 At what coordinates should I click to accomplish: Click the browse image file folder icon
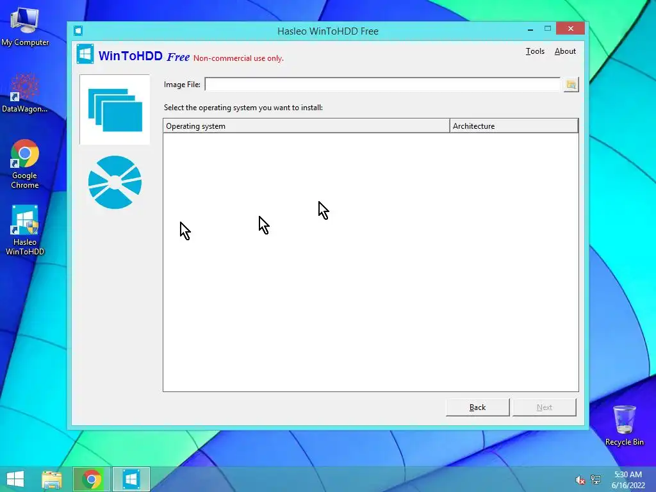[x=571, y=85]
